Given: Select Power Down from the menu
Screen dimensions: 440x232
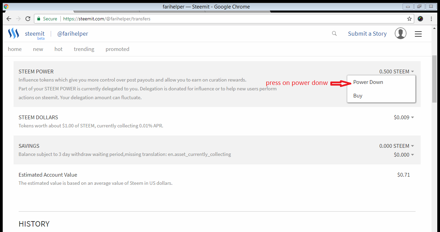Looking at the screenshot, I should pyautogui.click(x=368, y=82).
